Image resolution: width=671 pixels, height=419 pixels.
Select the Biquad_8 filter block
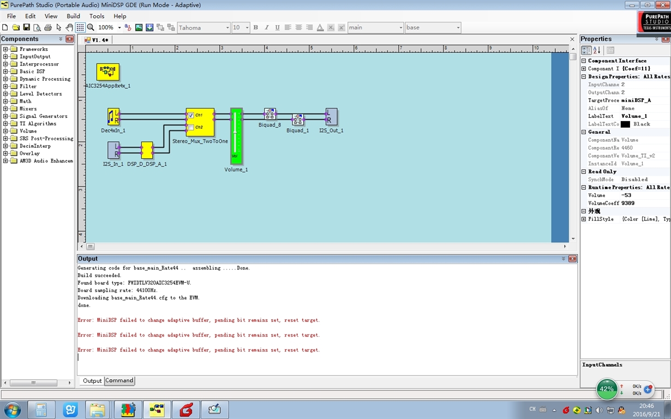[x=269, y=113]
